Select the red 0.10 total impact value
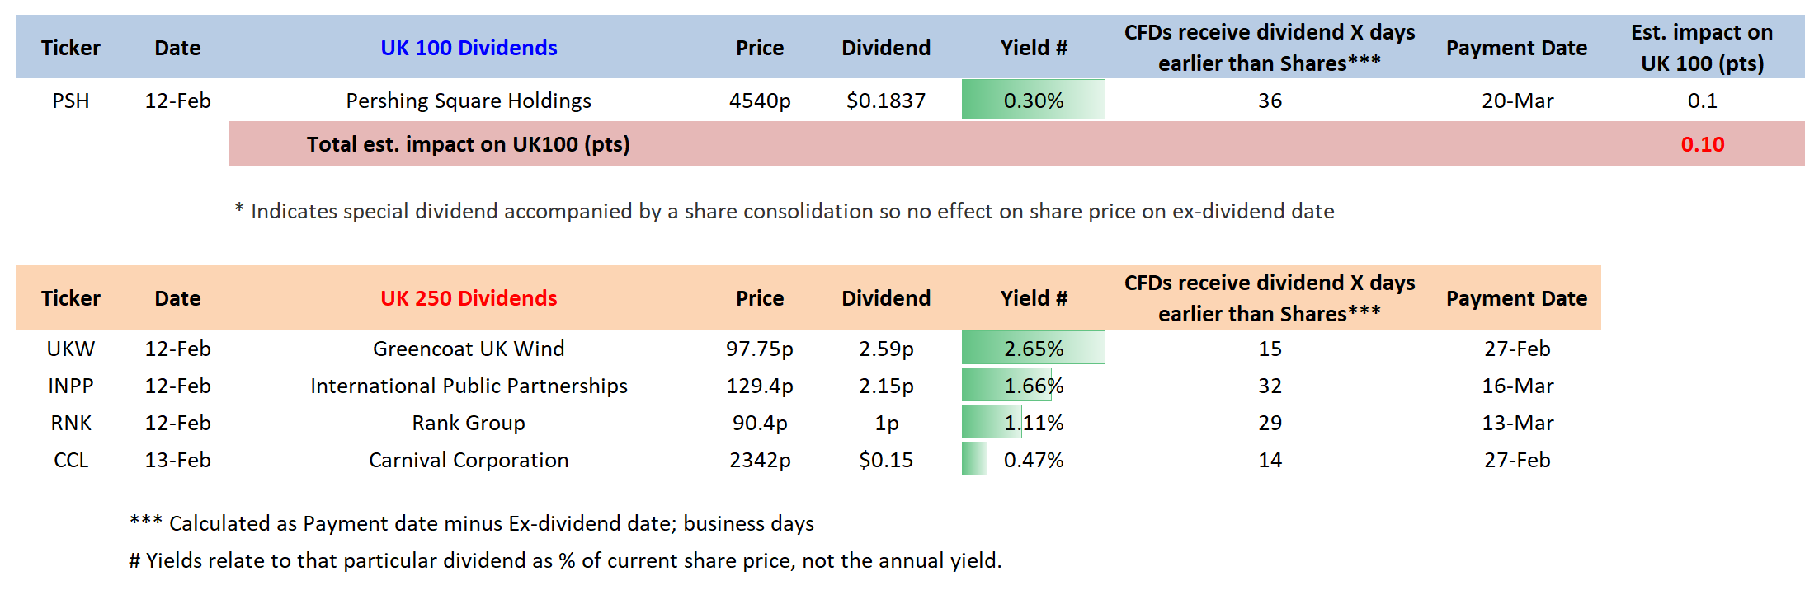The image size is (1819, 590). point(1702,144)
